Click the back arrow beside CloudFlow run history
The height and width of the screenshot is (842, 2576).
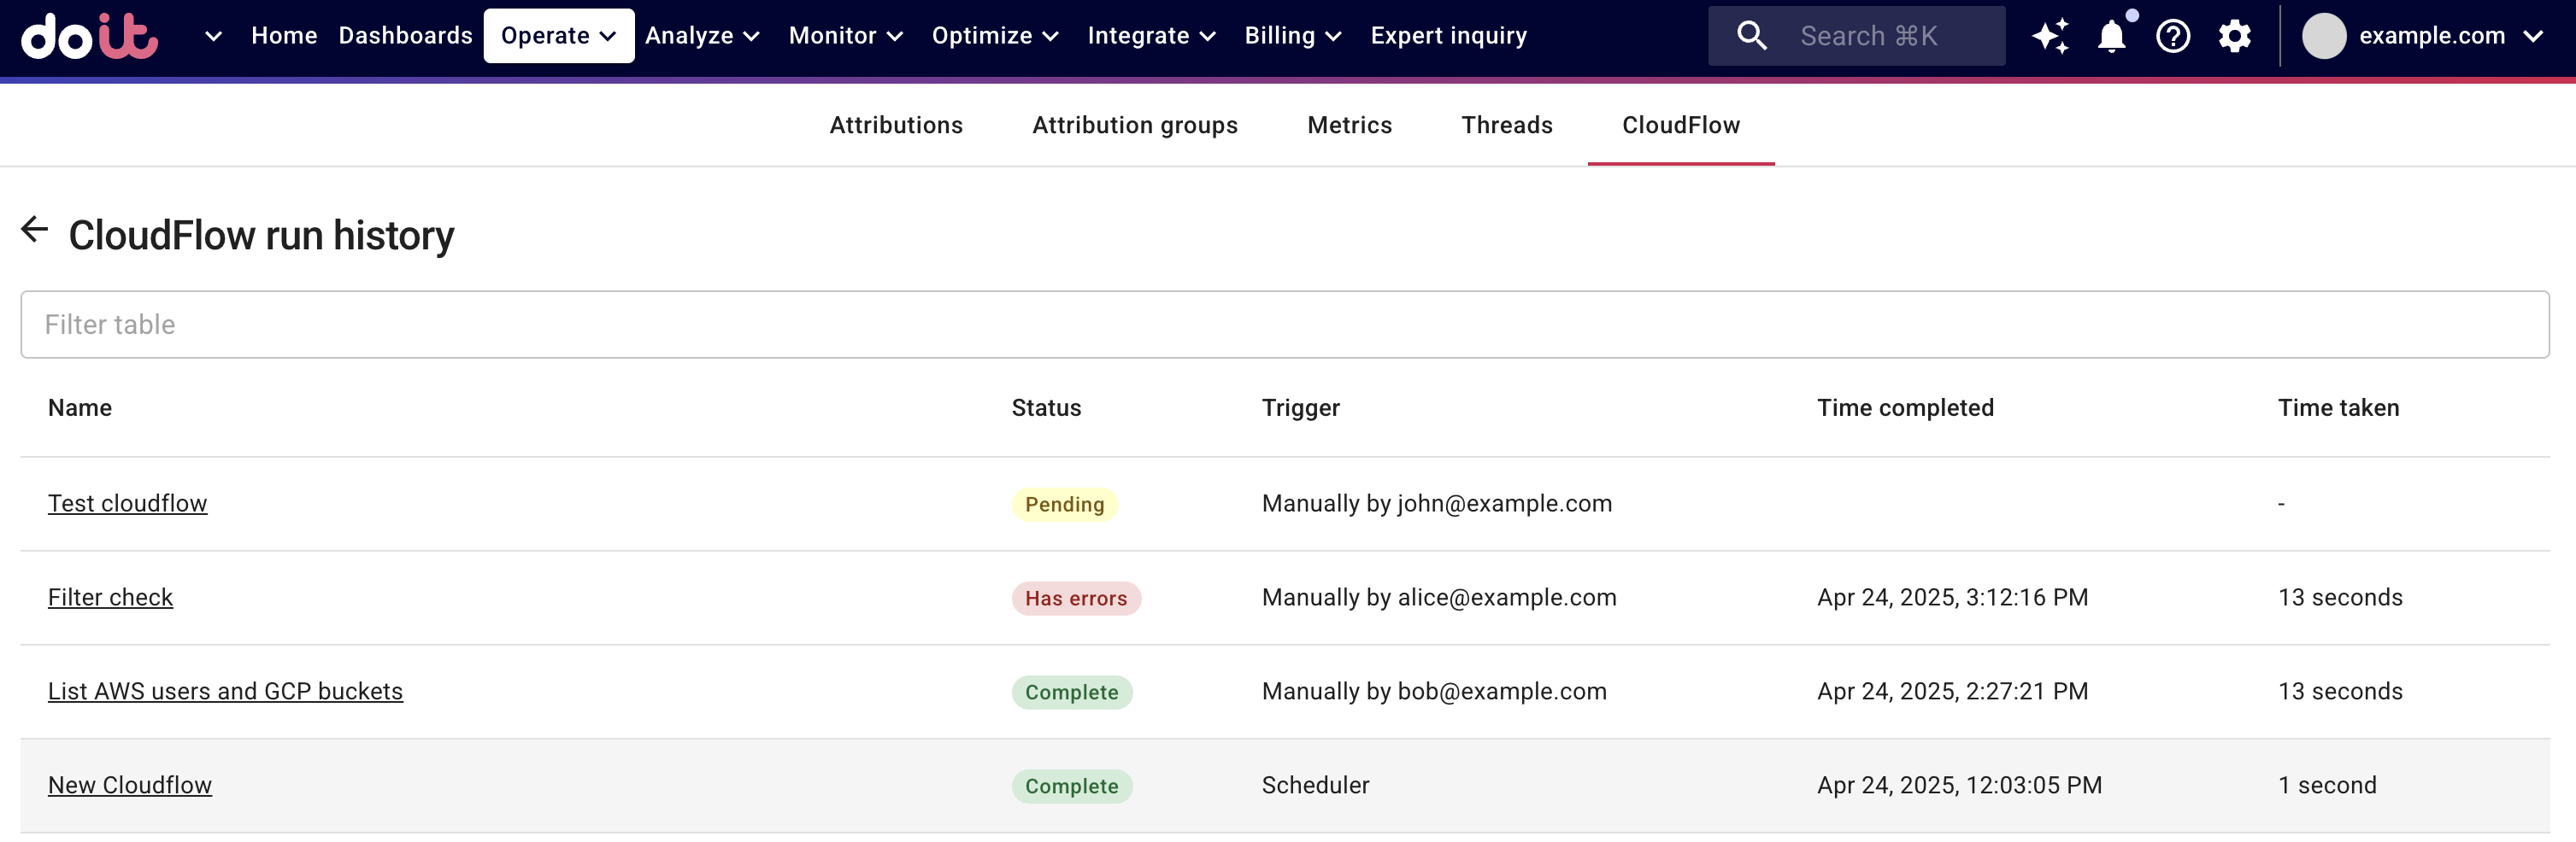click(35, 230)
